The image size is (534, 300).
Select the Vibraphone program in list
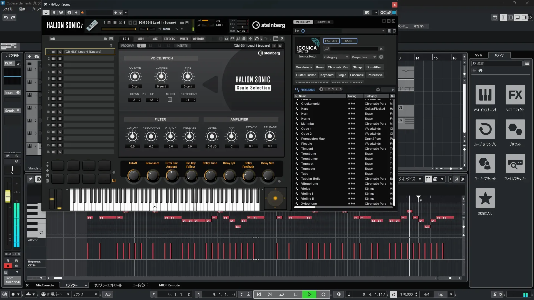(309, 184)
